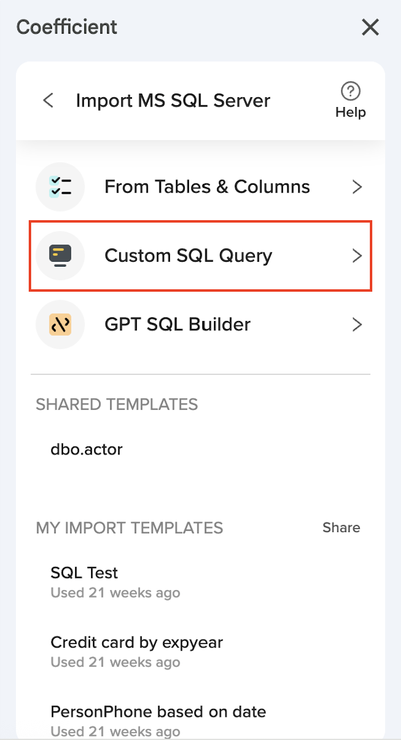This screenshot has height=740, width=401.
Task: Close the Coefficient panel with the X
Action: pyautogui.click(x=370, y=27)
